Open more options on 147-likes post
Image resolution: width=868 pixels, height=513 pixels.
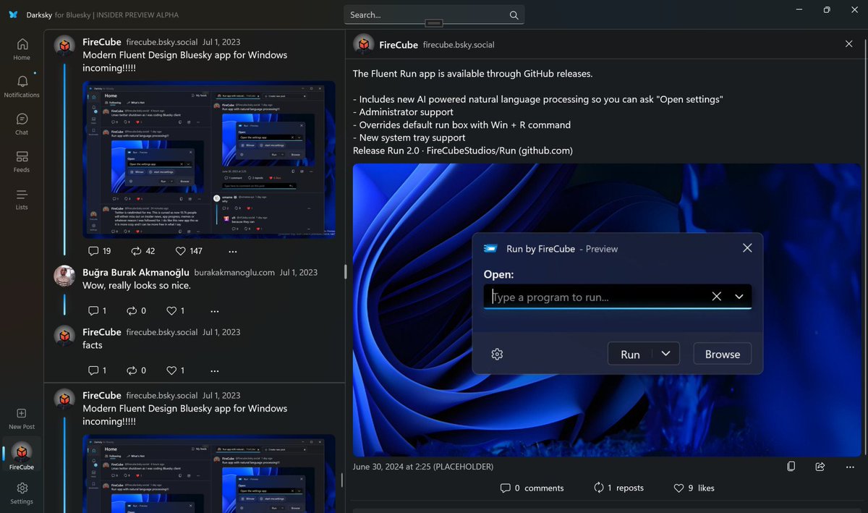232,251
